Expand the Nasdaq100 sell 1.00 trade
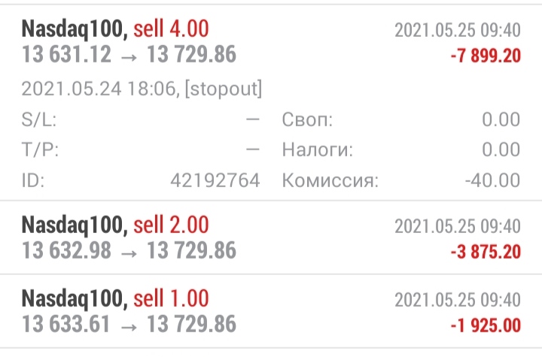Viewport: 542px width, 357px height. pos(271,311)
